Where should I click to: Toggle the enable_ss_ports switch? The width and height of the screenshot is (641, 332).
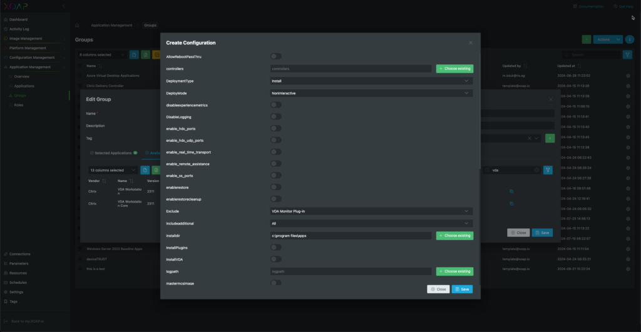(x=276, y=176)
